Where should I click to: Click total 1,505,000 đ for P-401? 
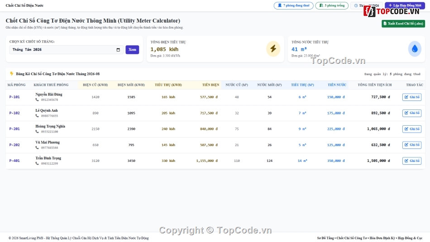pyautogui.click(x=378, y=161)
